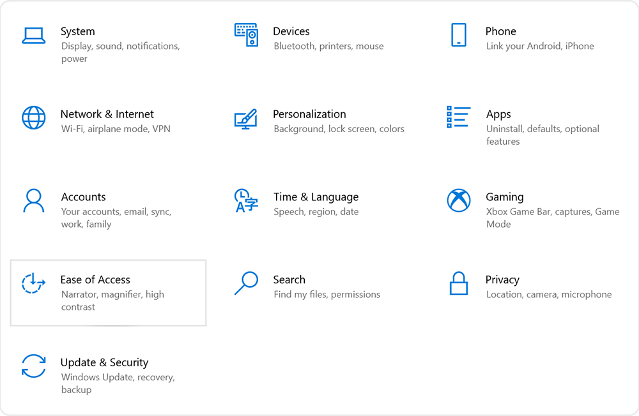Screen dimensions: 639x416
Task: Open Network & Internet via the globe icon
Action: [34, 118]
